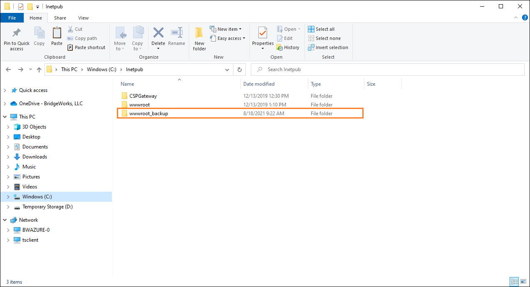Open the Help question mark
The height and width of the screenshot is (287, 530).
[x=524, y=18]
